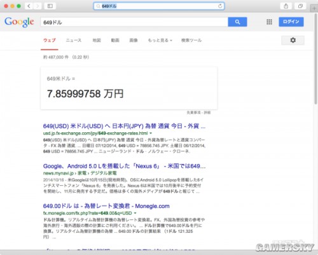Viewport: 318px width, 255px height.
Task: Go back with Safari's back arrow
Action: click(29, 6)
